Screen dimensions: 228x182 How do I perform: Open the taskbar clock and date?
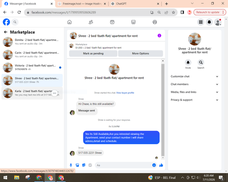coord(208,177)
